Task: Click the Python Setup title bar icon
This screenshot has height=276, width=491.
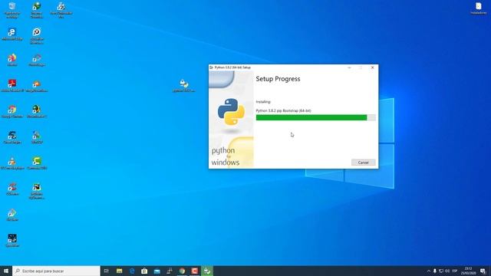Action: 212,67
